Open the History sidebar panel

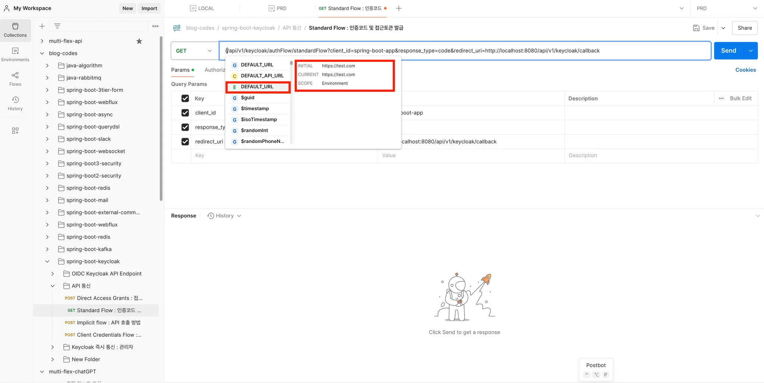(x=15, y=104)
